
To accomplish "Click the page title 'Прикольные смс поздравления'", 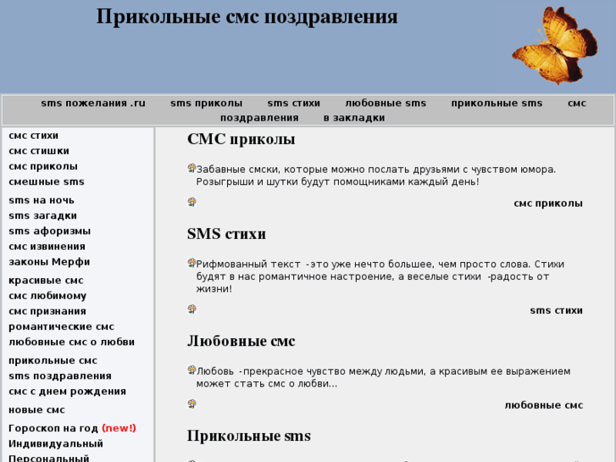I will point(247,17).
